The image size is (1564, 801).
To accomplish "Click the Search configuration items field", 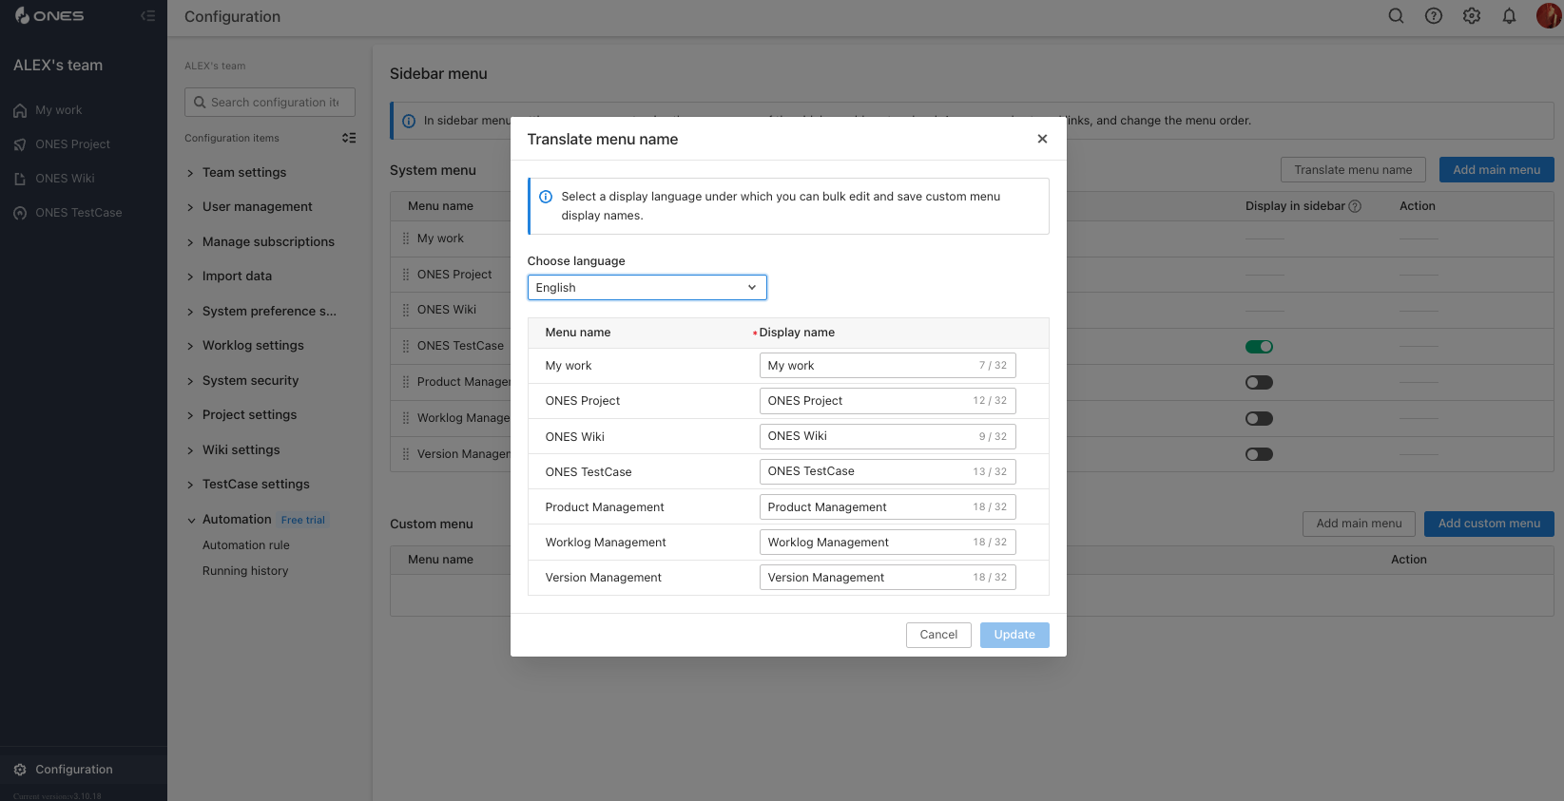I will pyautogui.click(x=274, y=103).
